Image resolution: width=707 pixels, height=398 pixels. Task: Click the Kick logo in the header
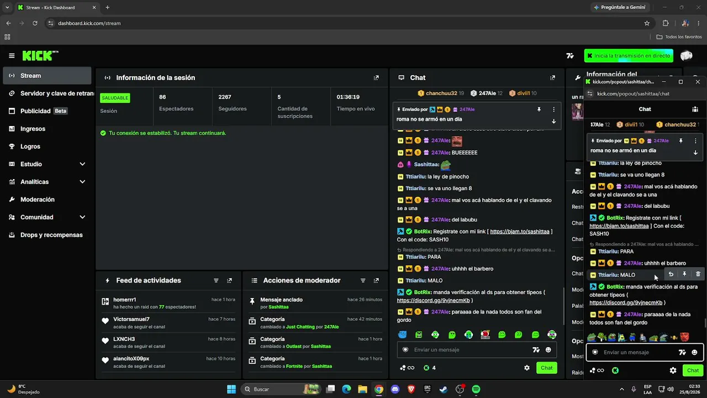(x=40, y=56)
